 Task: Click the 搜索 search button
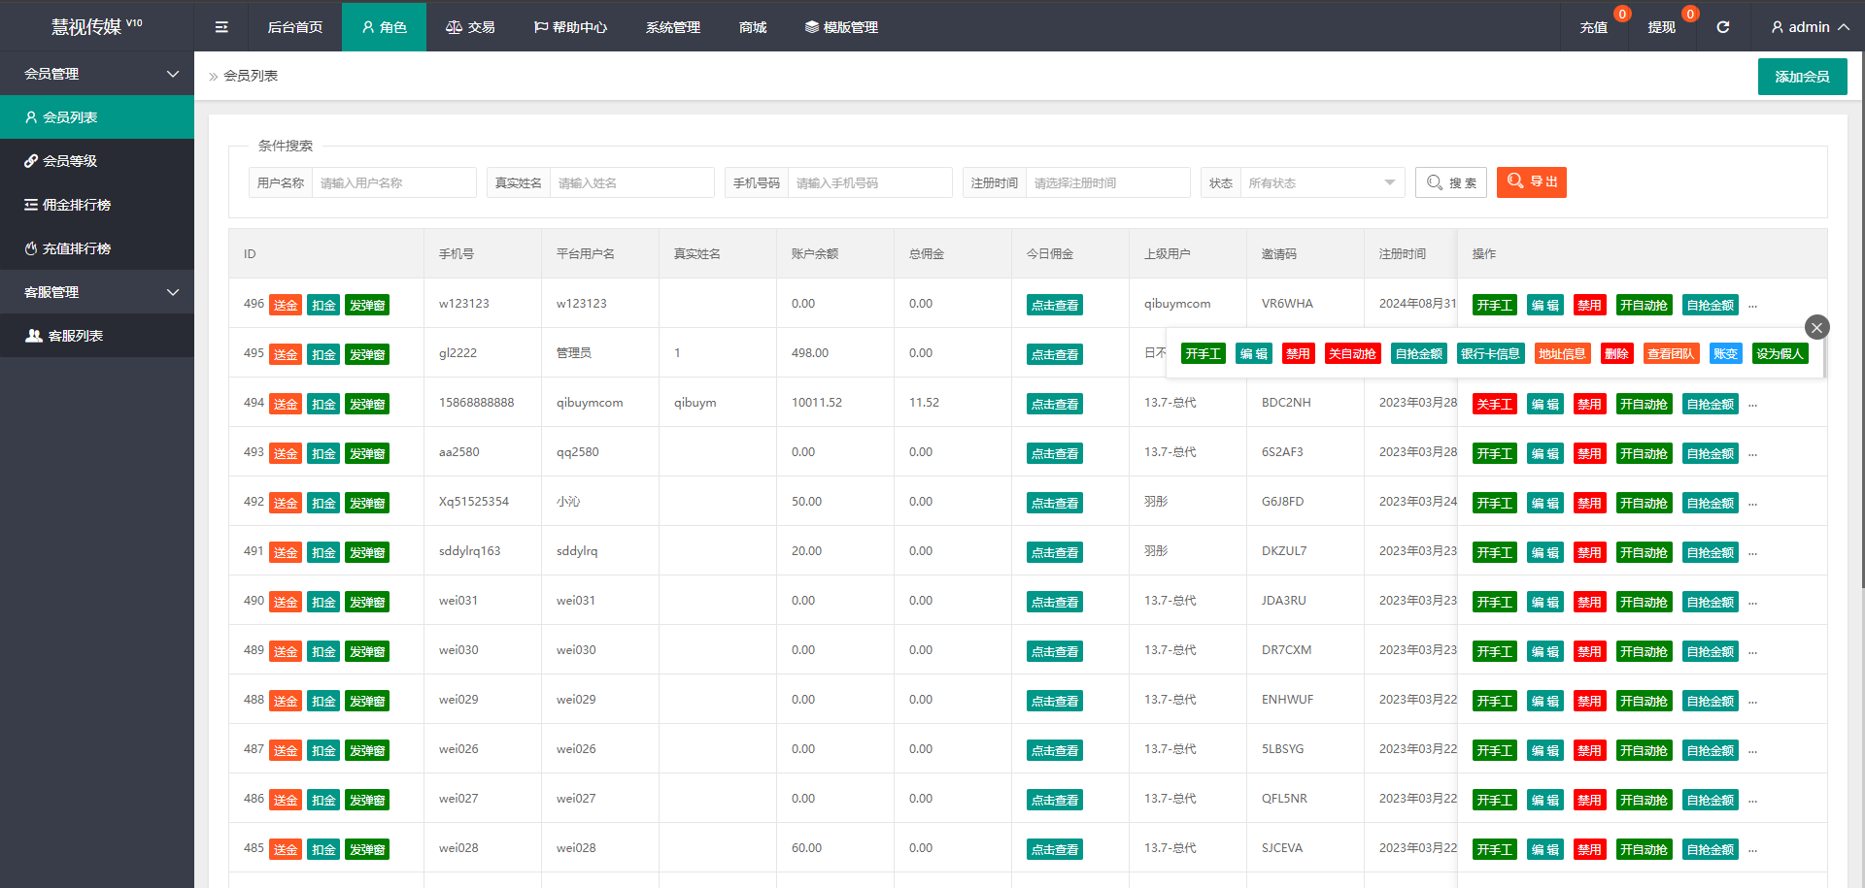(x=1451, y=182)
